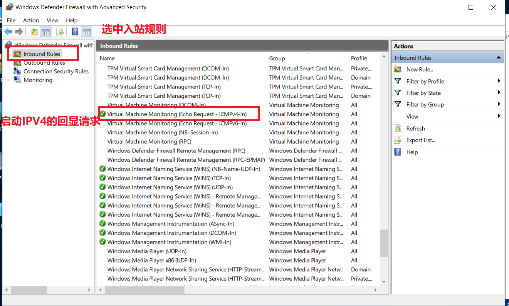
Task: Click Refresh in the Actions pane
Action: [x=415, y=129]
